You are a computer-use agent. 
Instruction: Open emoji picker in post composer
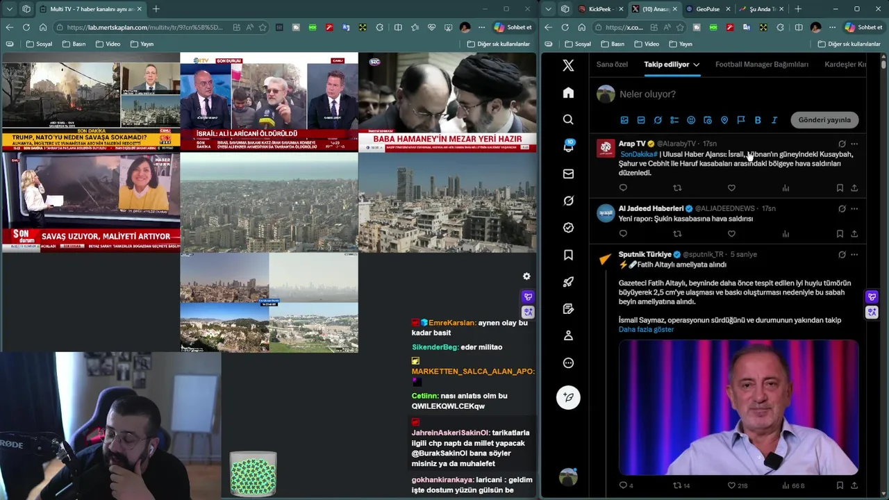click(691, 120)
